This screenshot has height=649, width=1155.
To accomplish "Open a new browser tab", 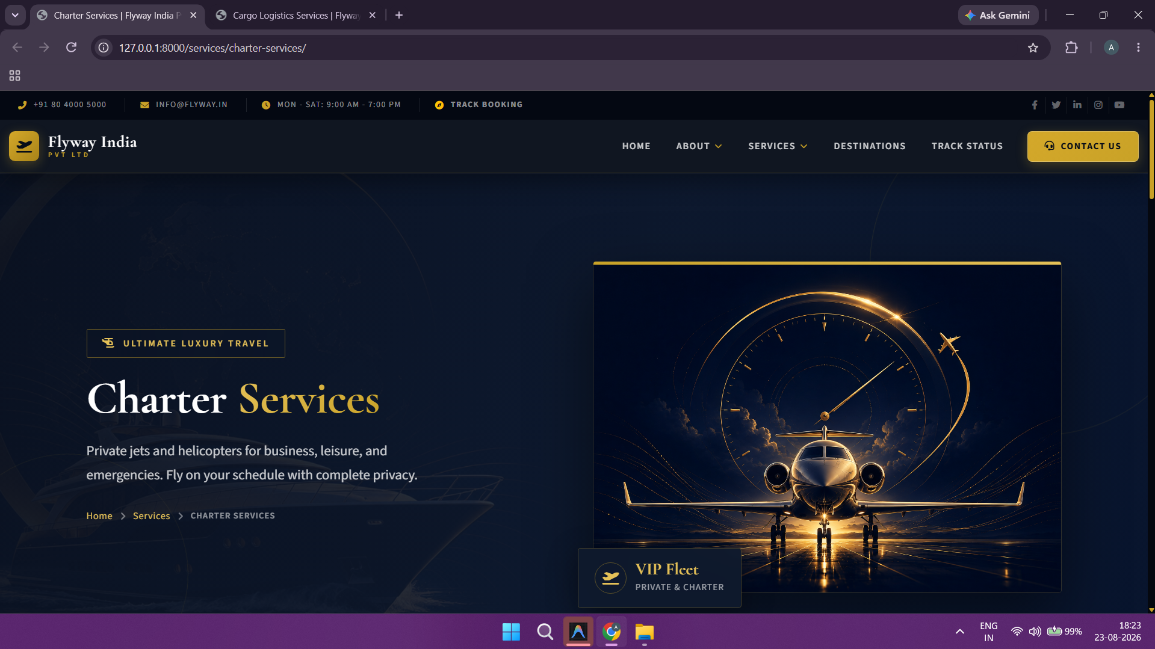I will click(x=399, y=15).
